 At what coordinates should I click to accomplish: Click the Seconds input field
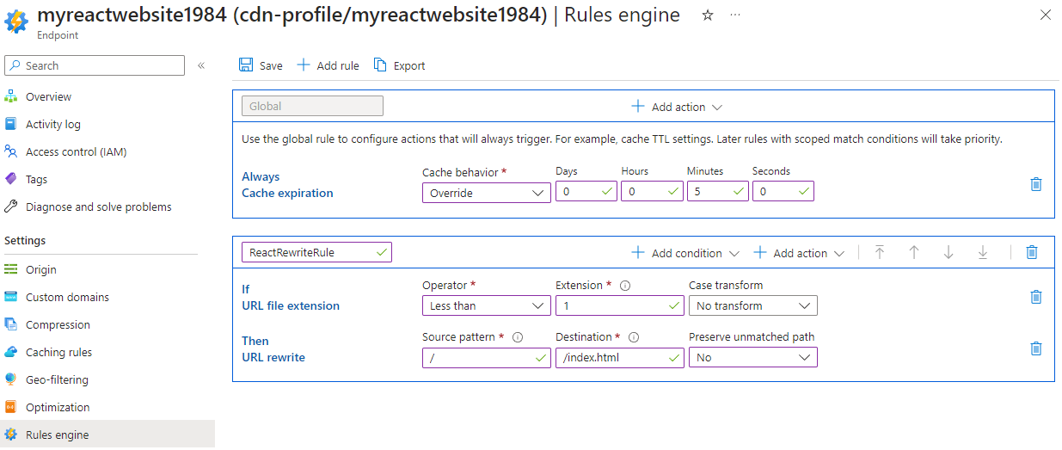coord(783,191)
